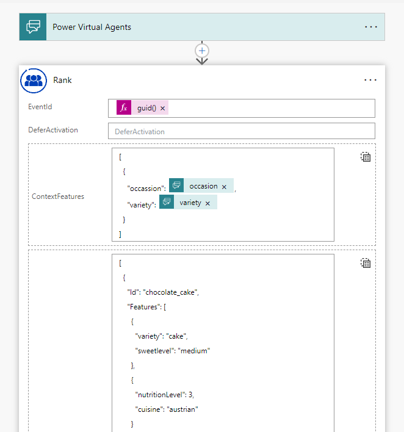This screenshot has height=432, width=404.
Task: Remove the variety dynamic token
Action: [207, 203]
